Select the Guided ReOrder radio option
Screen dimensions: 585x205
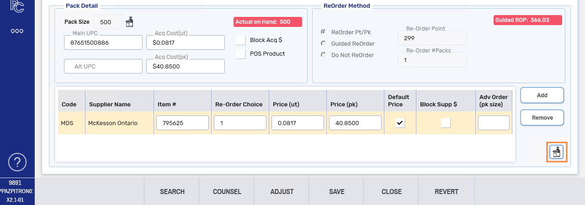tap(323, 44)
